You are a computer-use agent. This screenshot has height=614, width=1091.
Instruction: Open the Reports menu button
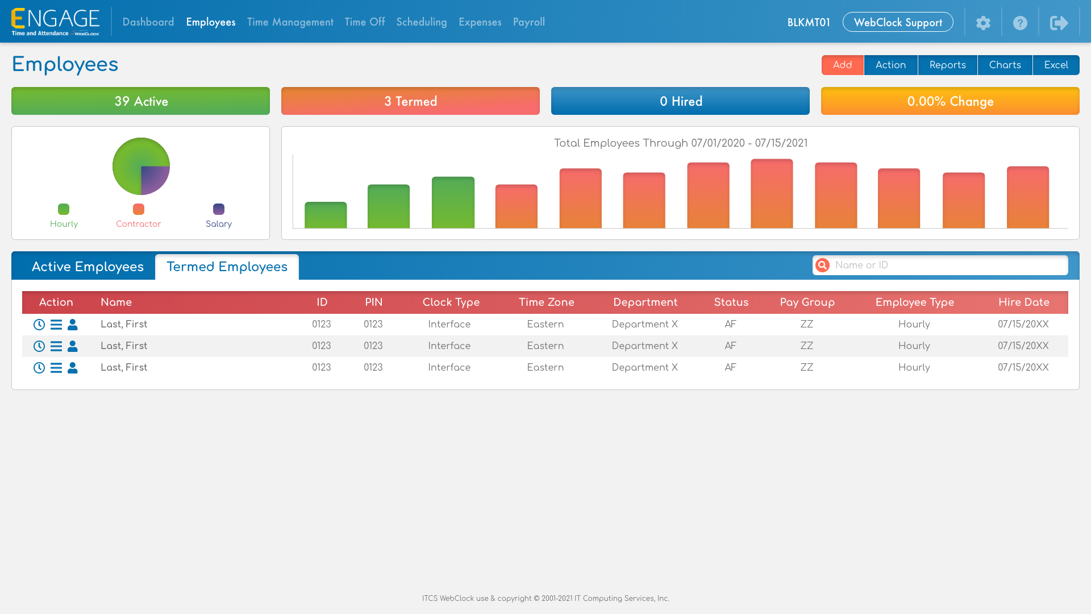(947, 65)
